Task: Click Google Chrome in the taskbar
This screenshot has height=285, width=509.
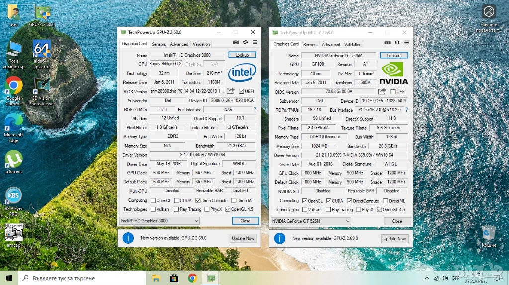Action: (x=192, y=278)
